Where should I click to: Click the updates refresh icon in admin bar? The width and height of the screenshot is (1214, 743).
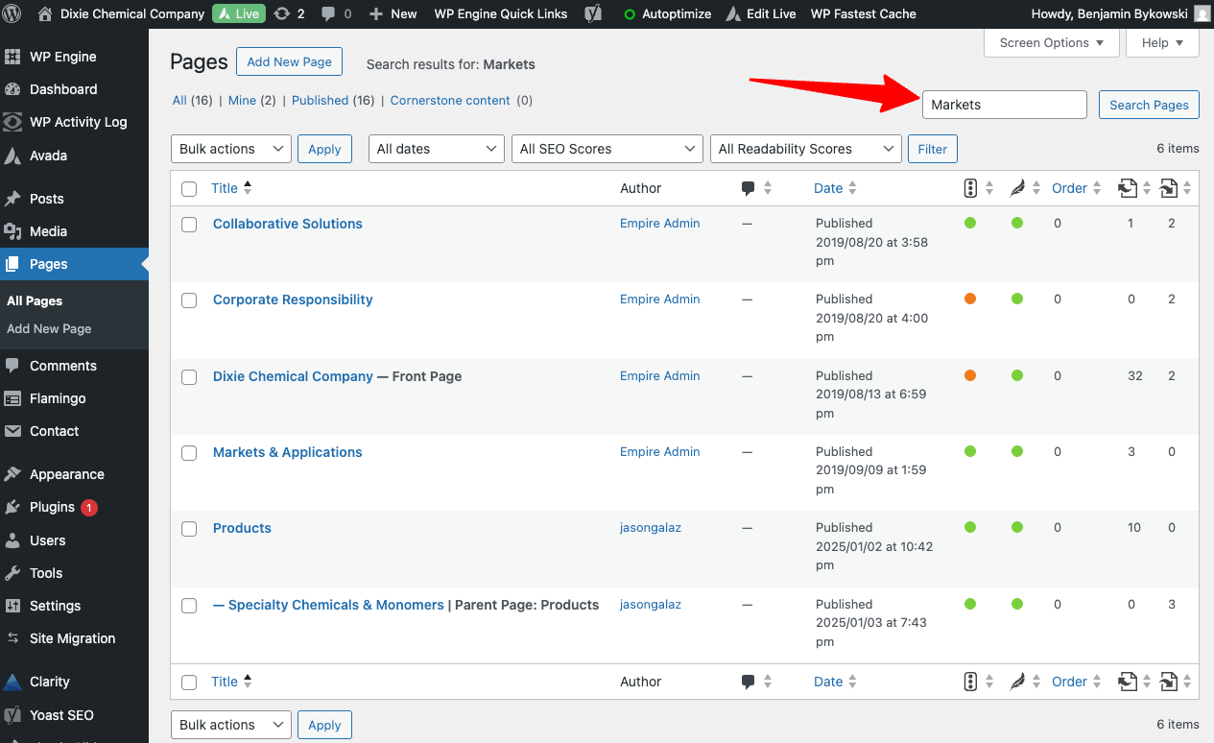coord(281,13)
